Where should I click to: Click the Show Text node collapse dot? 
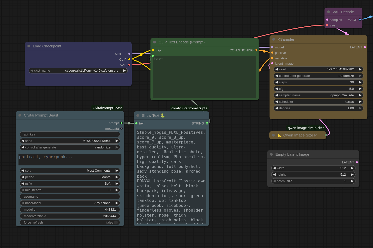point(138,116)
